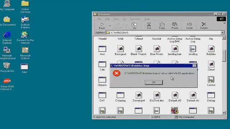230x129 pixels.
Task: Select the Black Thatch bitmap file
Action: pyautogui.click(x=138, y=51)
